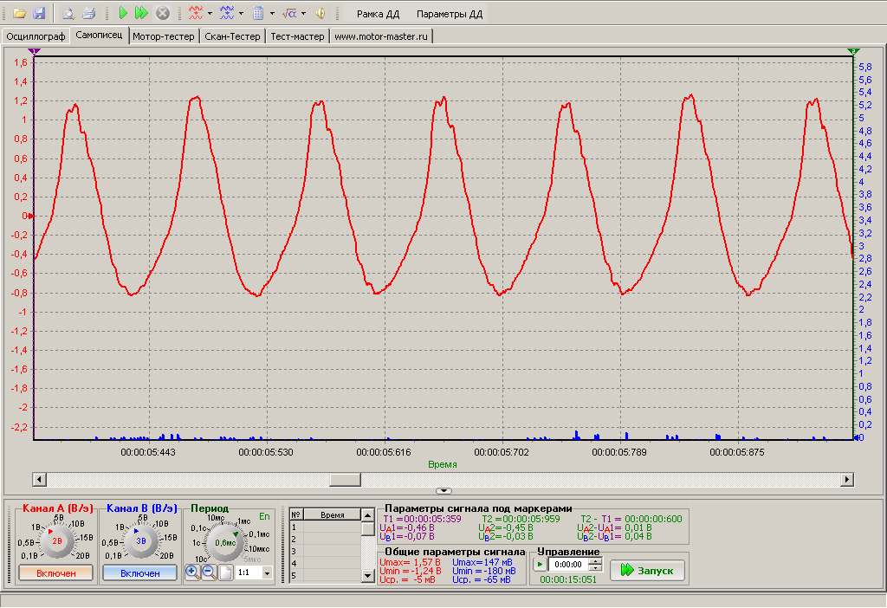Image resolution: width=887 pixels, height=608 pixels.
Task: Adjust the Период knob showing 0,6мс
Action: tap(225, 543)
